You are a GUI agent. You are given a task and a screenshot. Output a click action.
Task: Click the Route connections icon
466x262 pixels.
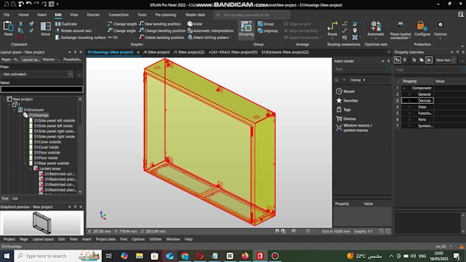coord(332,26)
